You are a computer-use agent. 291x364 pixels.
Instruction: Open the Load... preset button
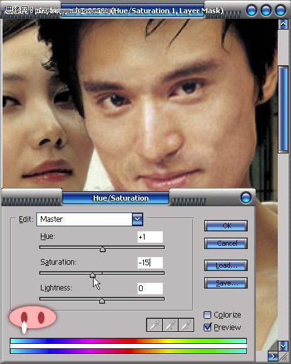(226, 265)
